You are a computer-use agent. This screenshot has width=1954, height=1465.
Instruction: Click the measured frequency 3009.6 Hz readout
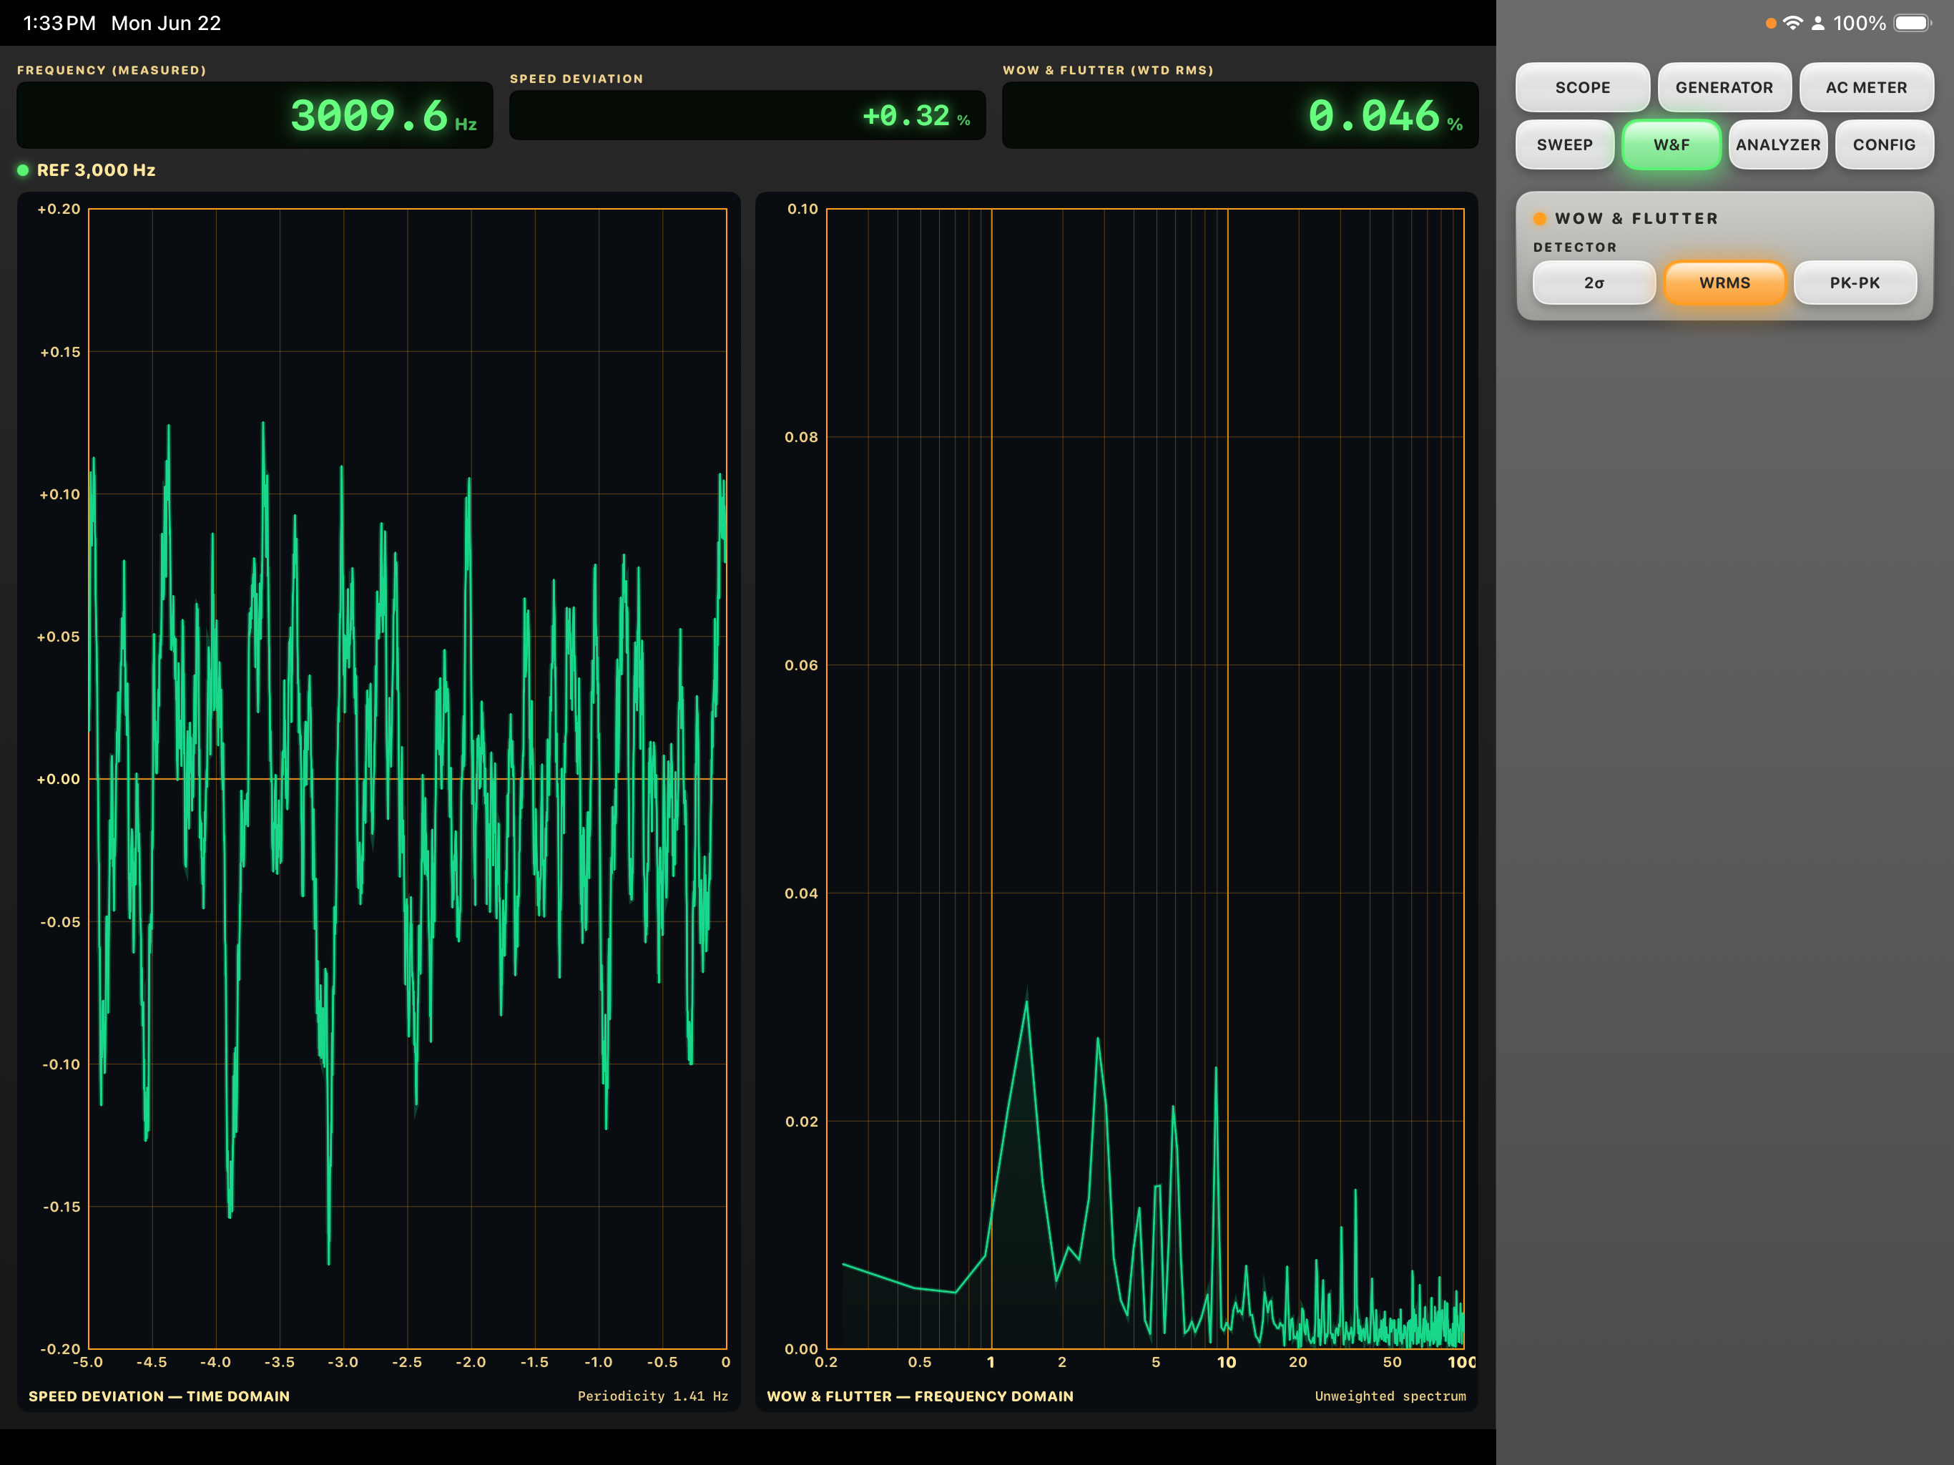[x=255, y=116]
